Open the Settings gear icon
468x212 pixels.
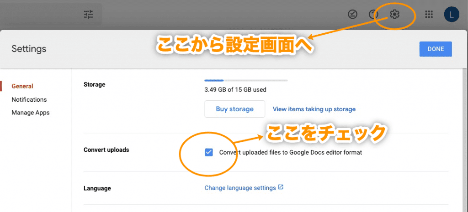(394, 15)
